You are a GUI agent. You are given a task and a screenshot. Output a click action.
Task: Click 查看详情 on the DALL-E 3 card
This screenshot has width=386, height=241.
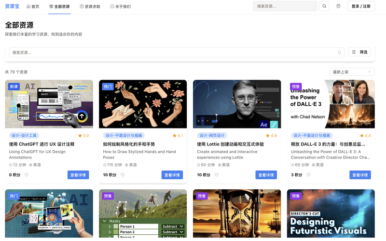coord(360,175)
